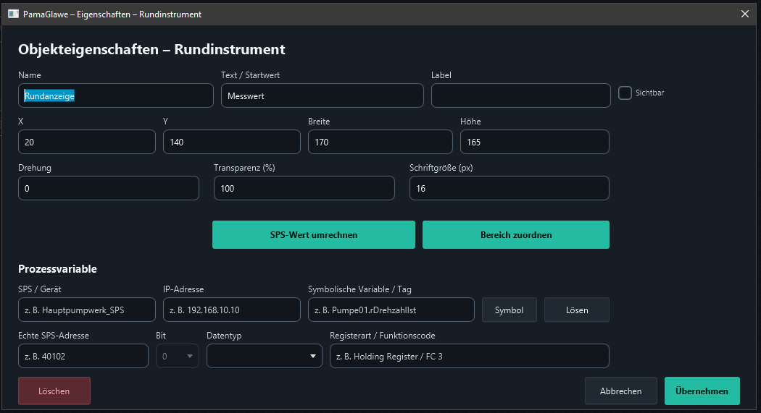Apply changes with Übernehmen
The height and width of the screenshot is (413, 761).
[702, 391]
